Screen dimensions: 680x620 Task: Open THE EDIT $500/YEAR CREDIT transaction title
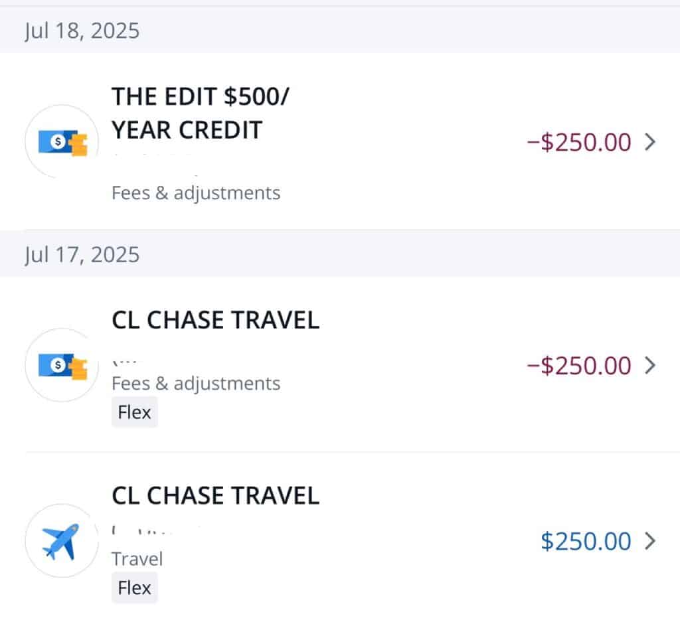click(201, 113)
